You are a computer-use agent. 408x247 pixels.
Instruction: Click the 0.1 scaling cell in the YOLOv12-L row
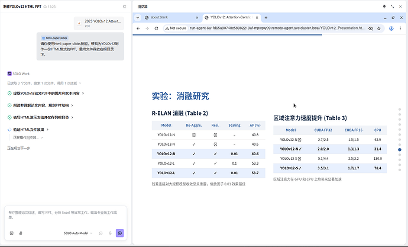click(x=234, y=163)
